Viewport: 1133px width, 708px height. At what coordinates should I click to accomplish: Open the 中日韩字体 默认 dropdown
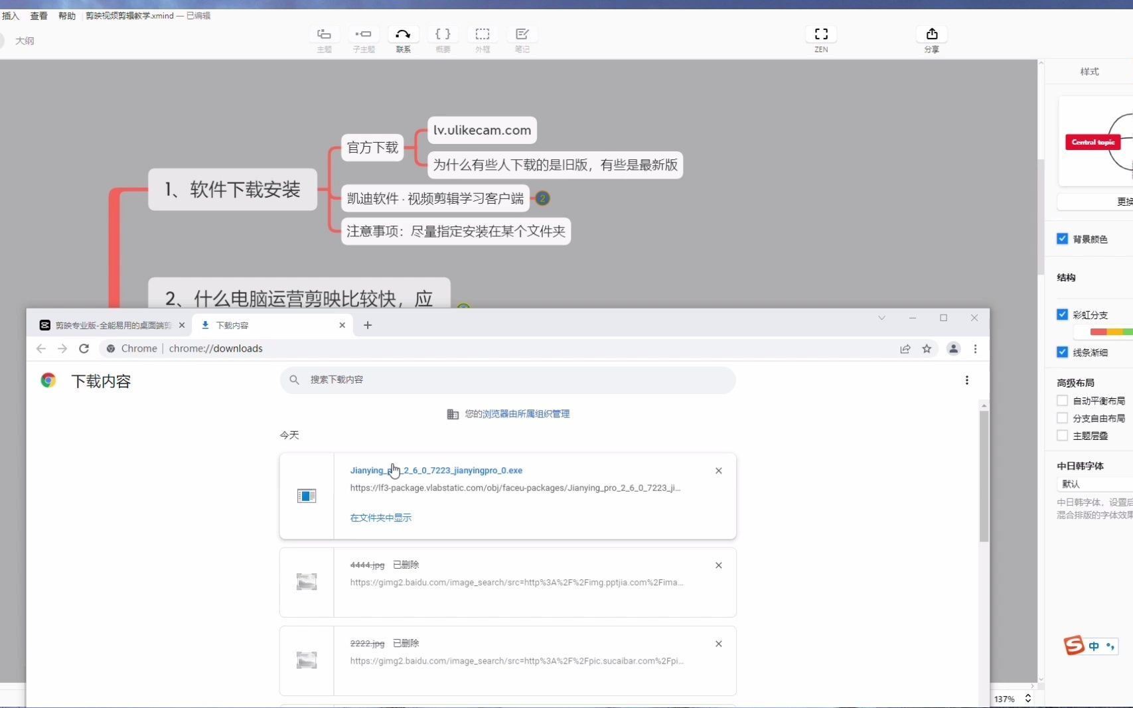1095,484
